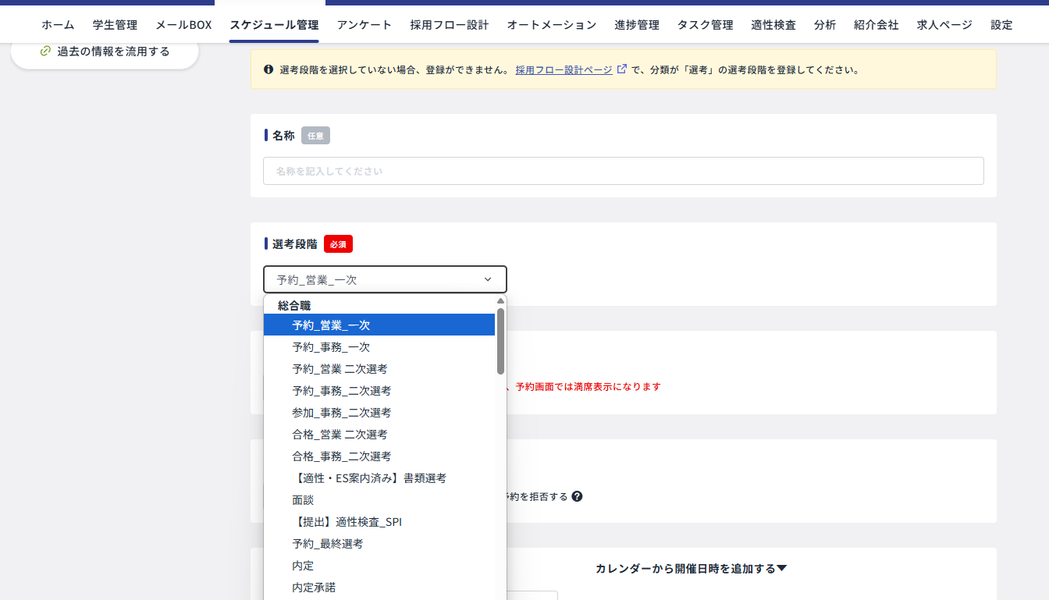Click the help question-mark next to 予約を拒否する
The image size is (1049, 600).
pyautogui.click(x=577, y=496)
